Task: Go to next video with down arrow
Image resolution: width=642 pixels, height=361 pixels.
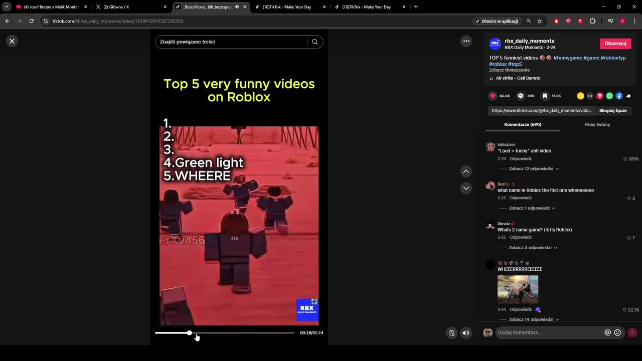Action: pos(466,188)
